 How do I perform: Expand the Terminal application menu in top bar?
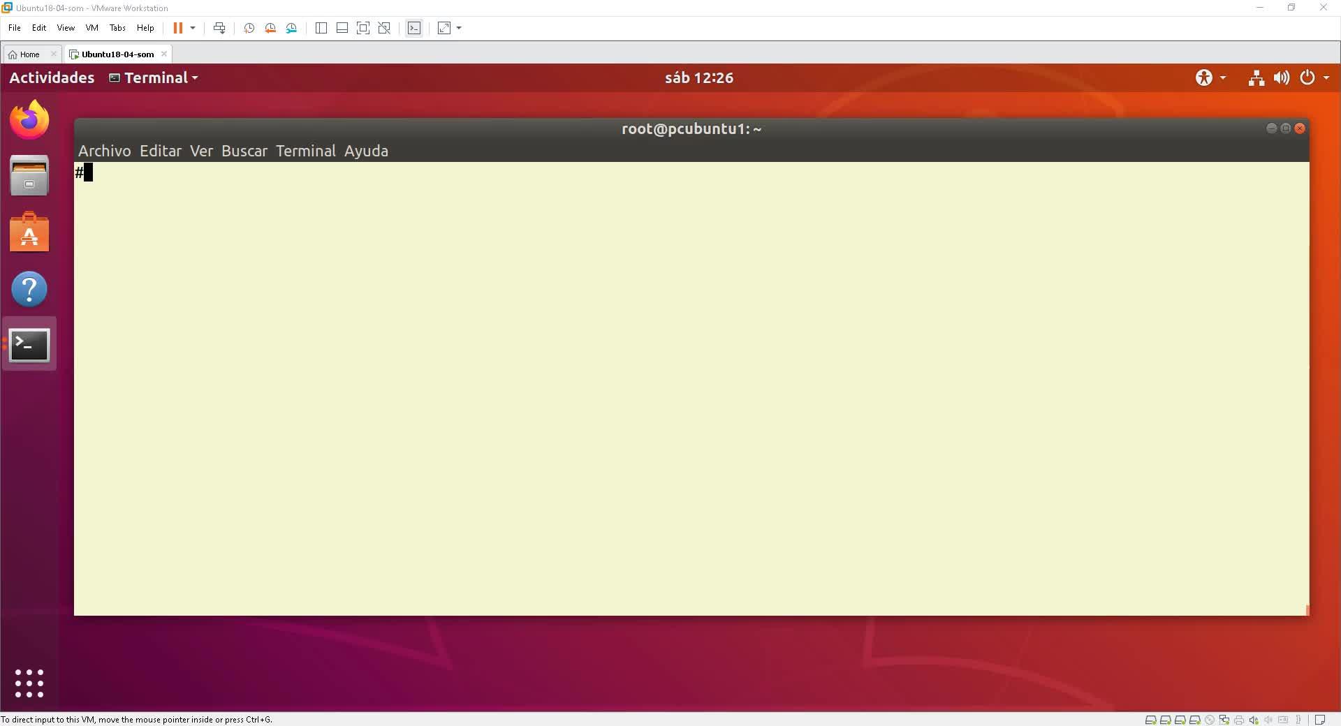click(154, 77)
